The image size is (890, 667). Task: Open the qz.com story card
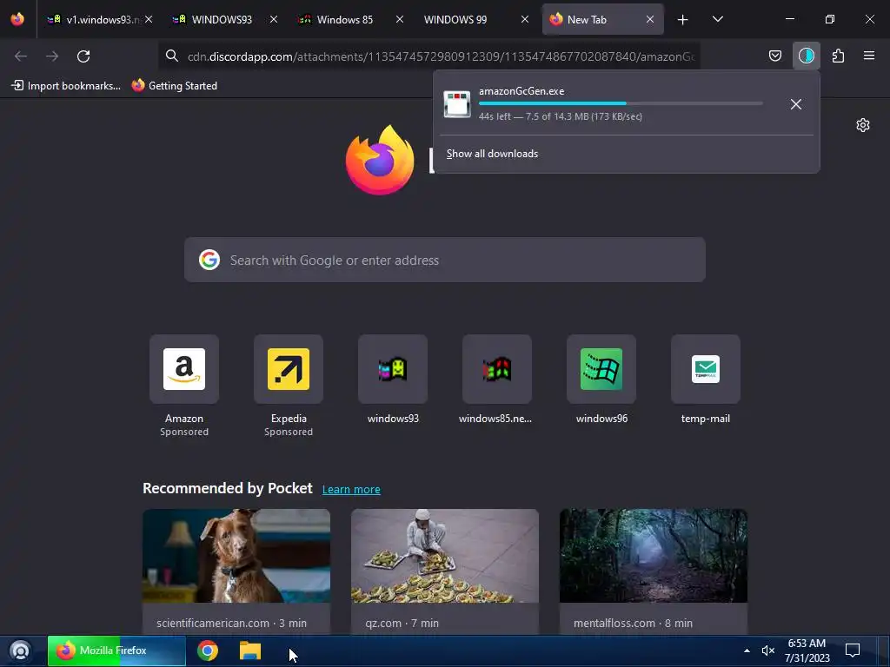click(x=445, y=571)
